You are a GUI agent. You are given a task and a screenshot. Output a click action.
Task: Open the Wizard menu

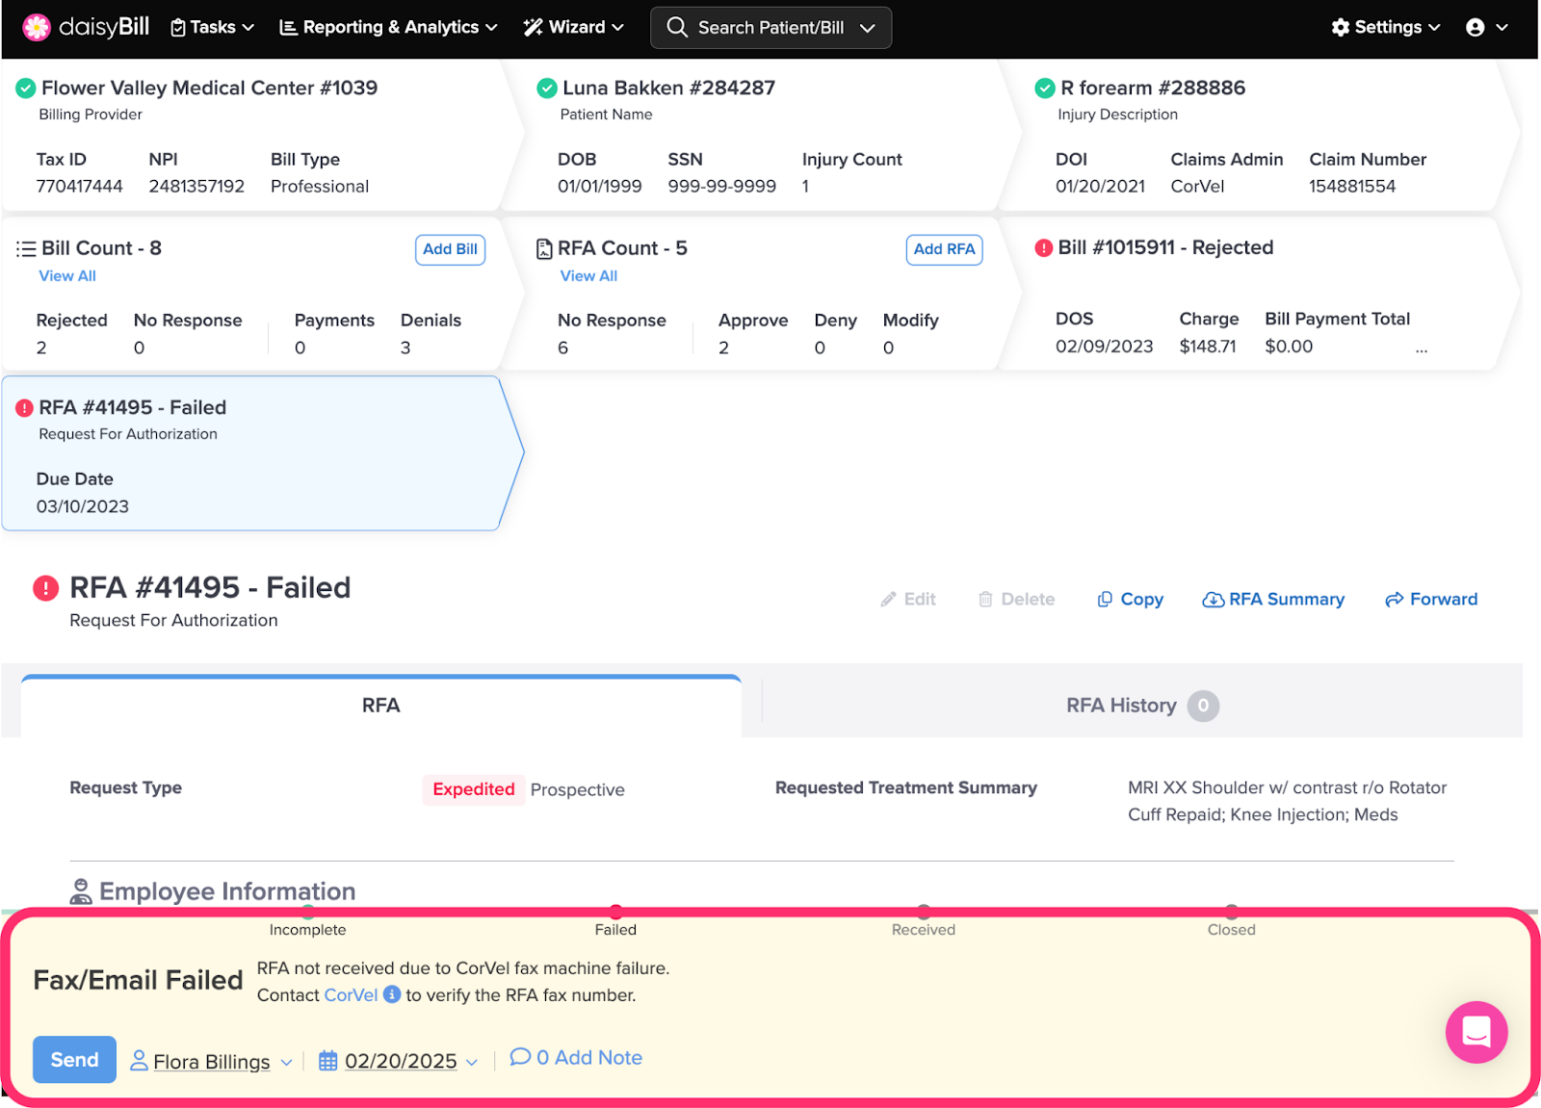tap(573, 27)
